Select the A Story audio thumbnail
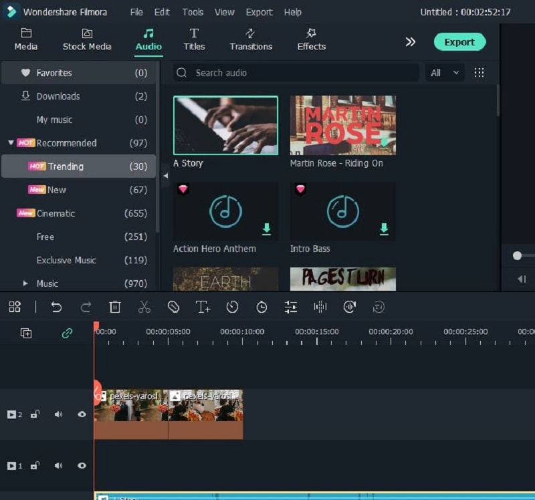This screenshot has height=500, width=535. point(225,126)
